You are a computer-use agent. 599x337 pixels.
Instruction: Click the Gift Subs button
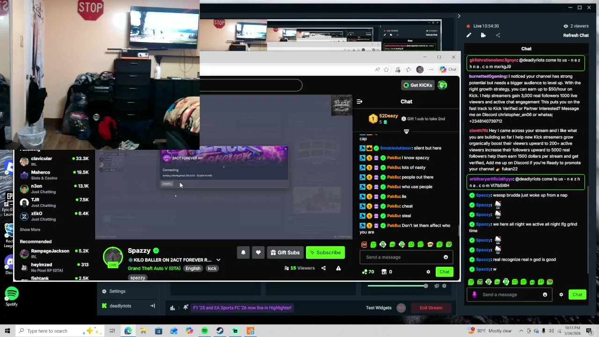pos(285,253)
